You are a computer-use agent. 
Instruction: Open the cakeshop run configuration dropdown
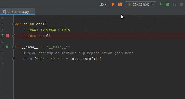click(x=140, y=4)
